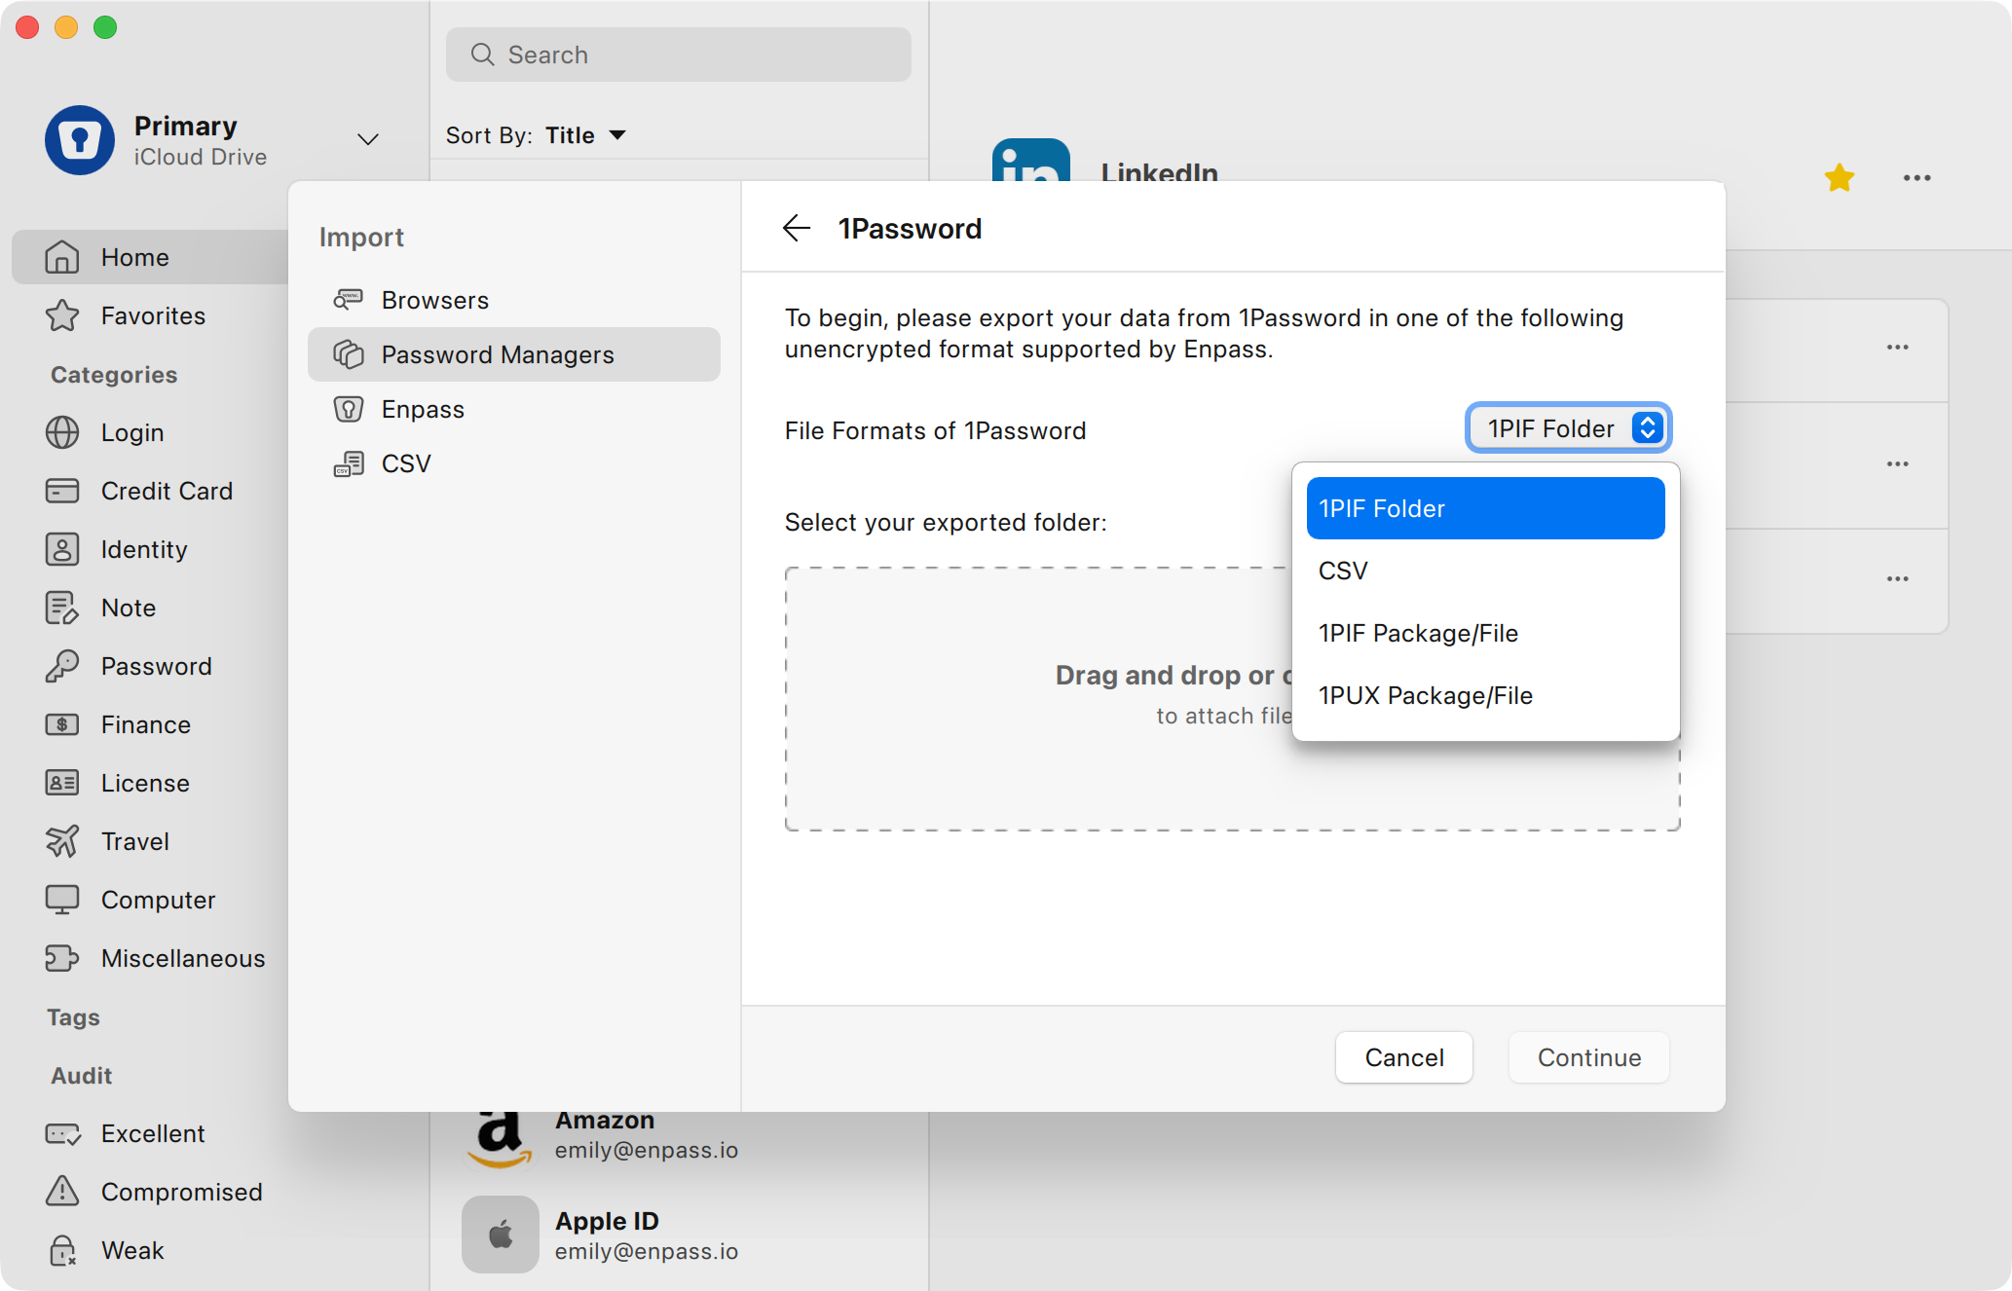Click the Categories section heading
2012x1291 pixels.
click(x=114, y=374)
